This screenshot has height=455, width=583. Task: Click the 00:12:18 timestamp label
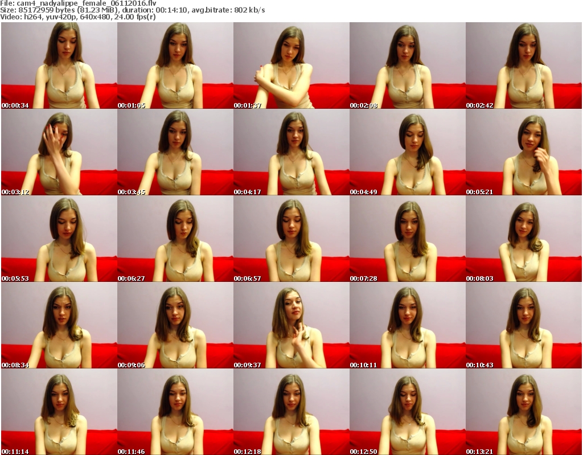click(x=247, y=452)
